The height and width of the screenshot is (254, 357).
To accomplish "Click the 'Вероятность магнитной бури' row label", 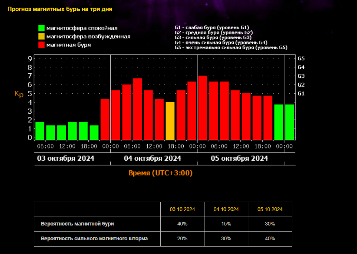I will point(78,224).
